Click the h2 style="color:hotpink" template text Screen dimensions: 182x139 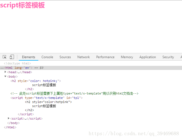48,102
